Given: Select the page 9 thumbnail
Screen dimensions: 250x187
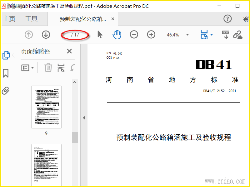Looking at the screenshot, I should click(46, 107).
